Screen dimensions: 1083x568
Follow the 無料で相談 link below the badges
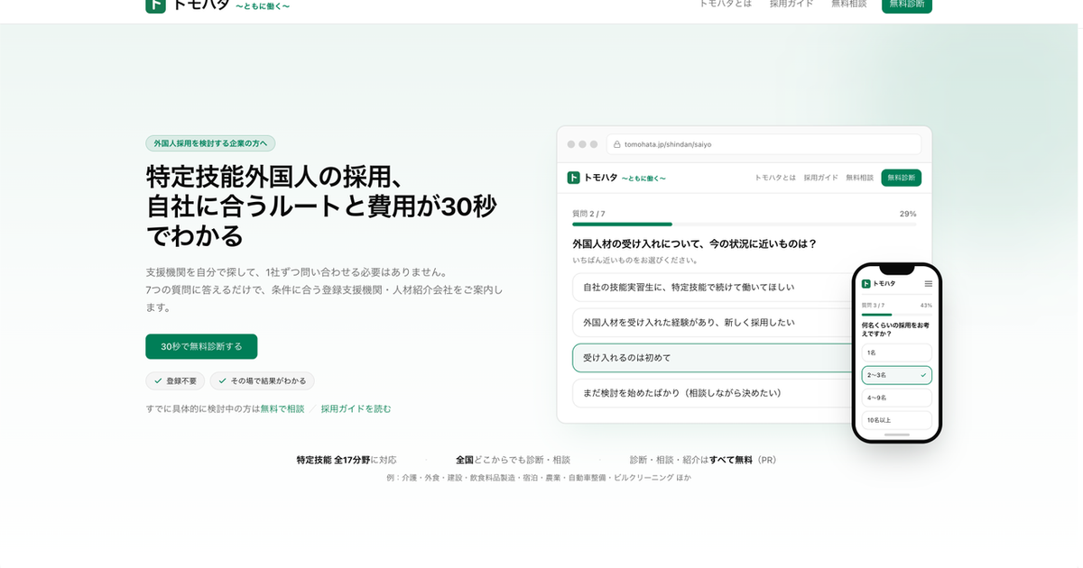(282, 408)
